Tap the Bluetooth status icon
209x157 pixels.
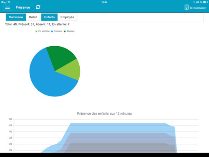194,2
